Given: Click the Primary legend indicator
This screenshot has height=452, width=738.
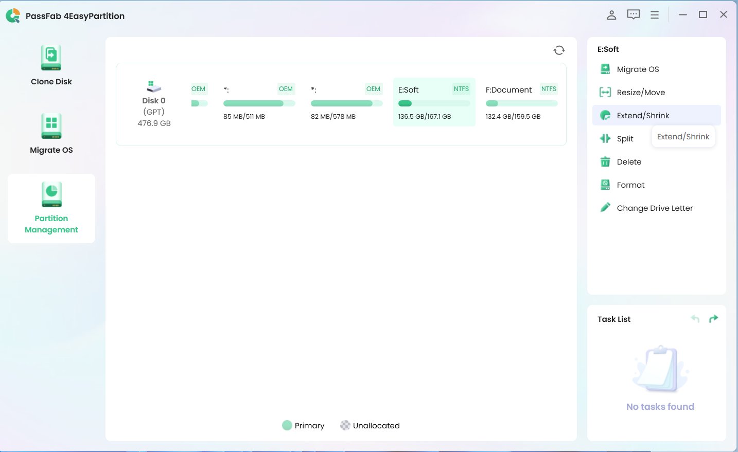Looking at the screenshot, I should 287,425.
